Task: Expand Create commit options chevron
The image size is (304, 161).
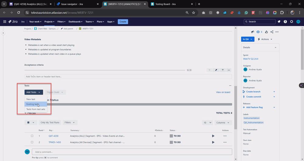Action: tap(274, 96)
